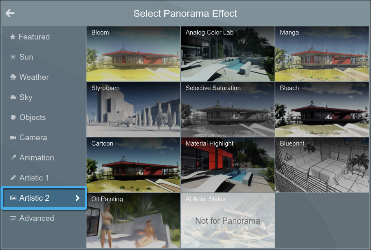Click the pencil icon beside Artistic 1

tap(13, 178)
